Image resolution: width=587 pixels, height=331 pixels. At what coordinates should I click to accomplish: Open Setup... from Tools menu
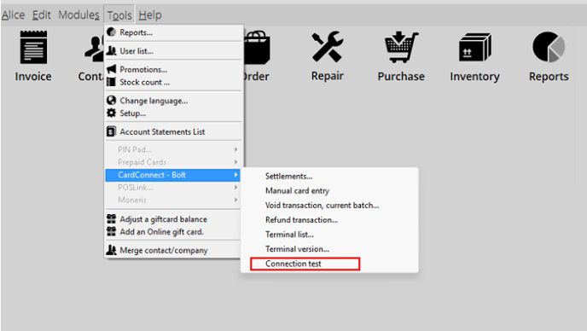coord(132,113)
